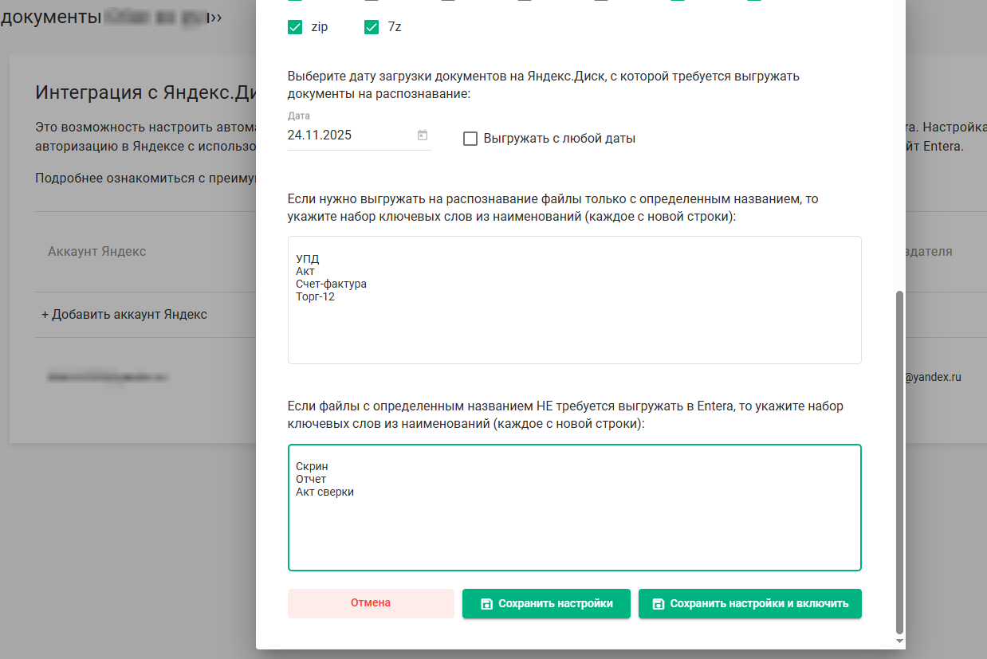Click 'Сохранить настройки и включить' button
Image resolution: width=987 pixels, height=659 pixels.
[x=750, y=603]
